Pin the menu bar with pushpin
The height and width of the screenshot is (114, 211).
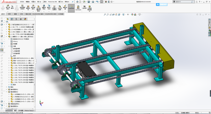coord(73,2)
